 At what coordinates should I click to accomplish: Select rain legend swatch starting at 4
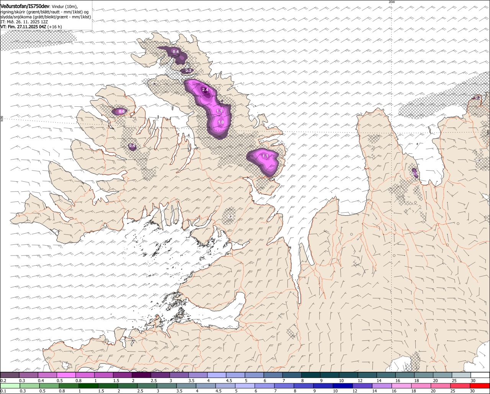(206, 386)
